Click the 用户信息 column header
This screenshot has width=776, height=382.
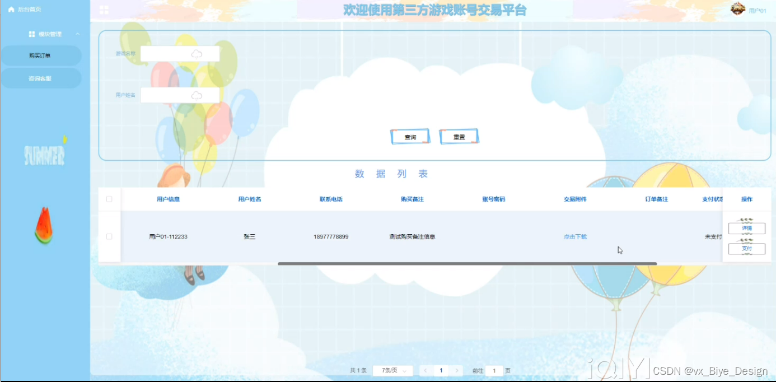tap(168, 199)
